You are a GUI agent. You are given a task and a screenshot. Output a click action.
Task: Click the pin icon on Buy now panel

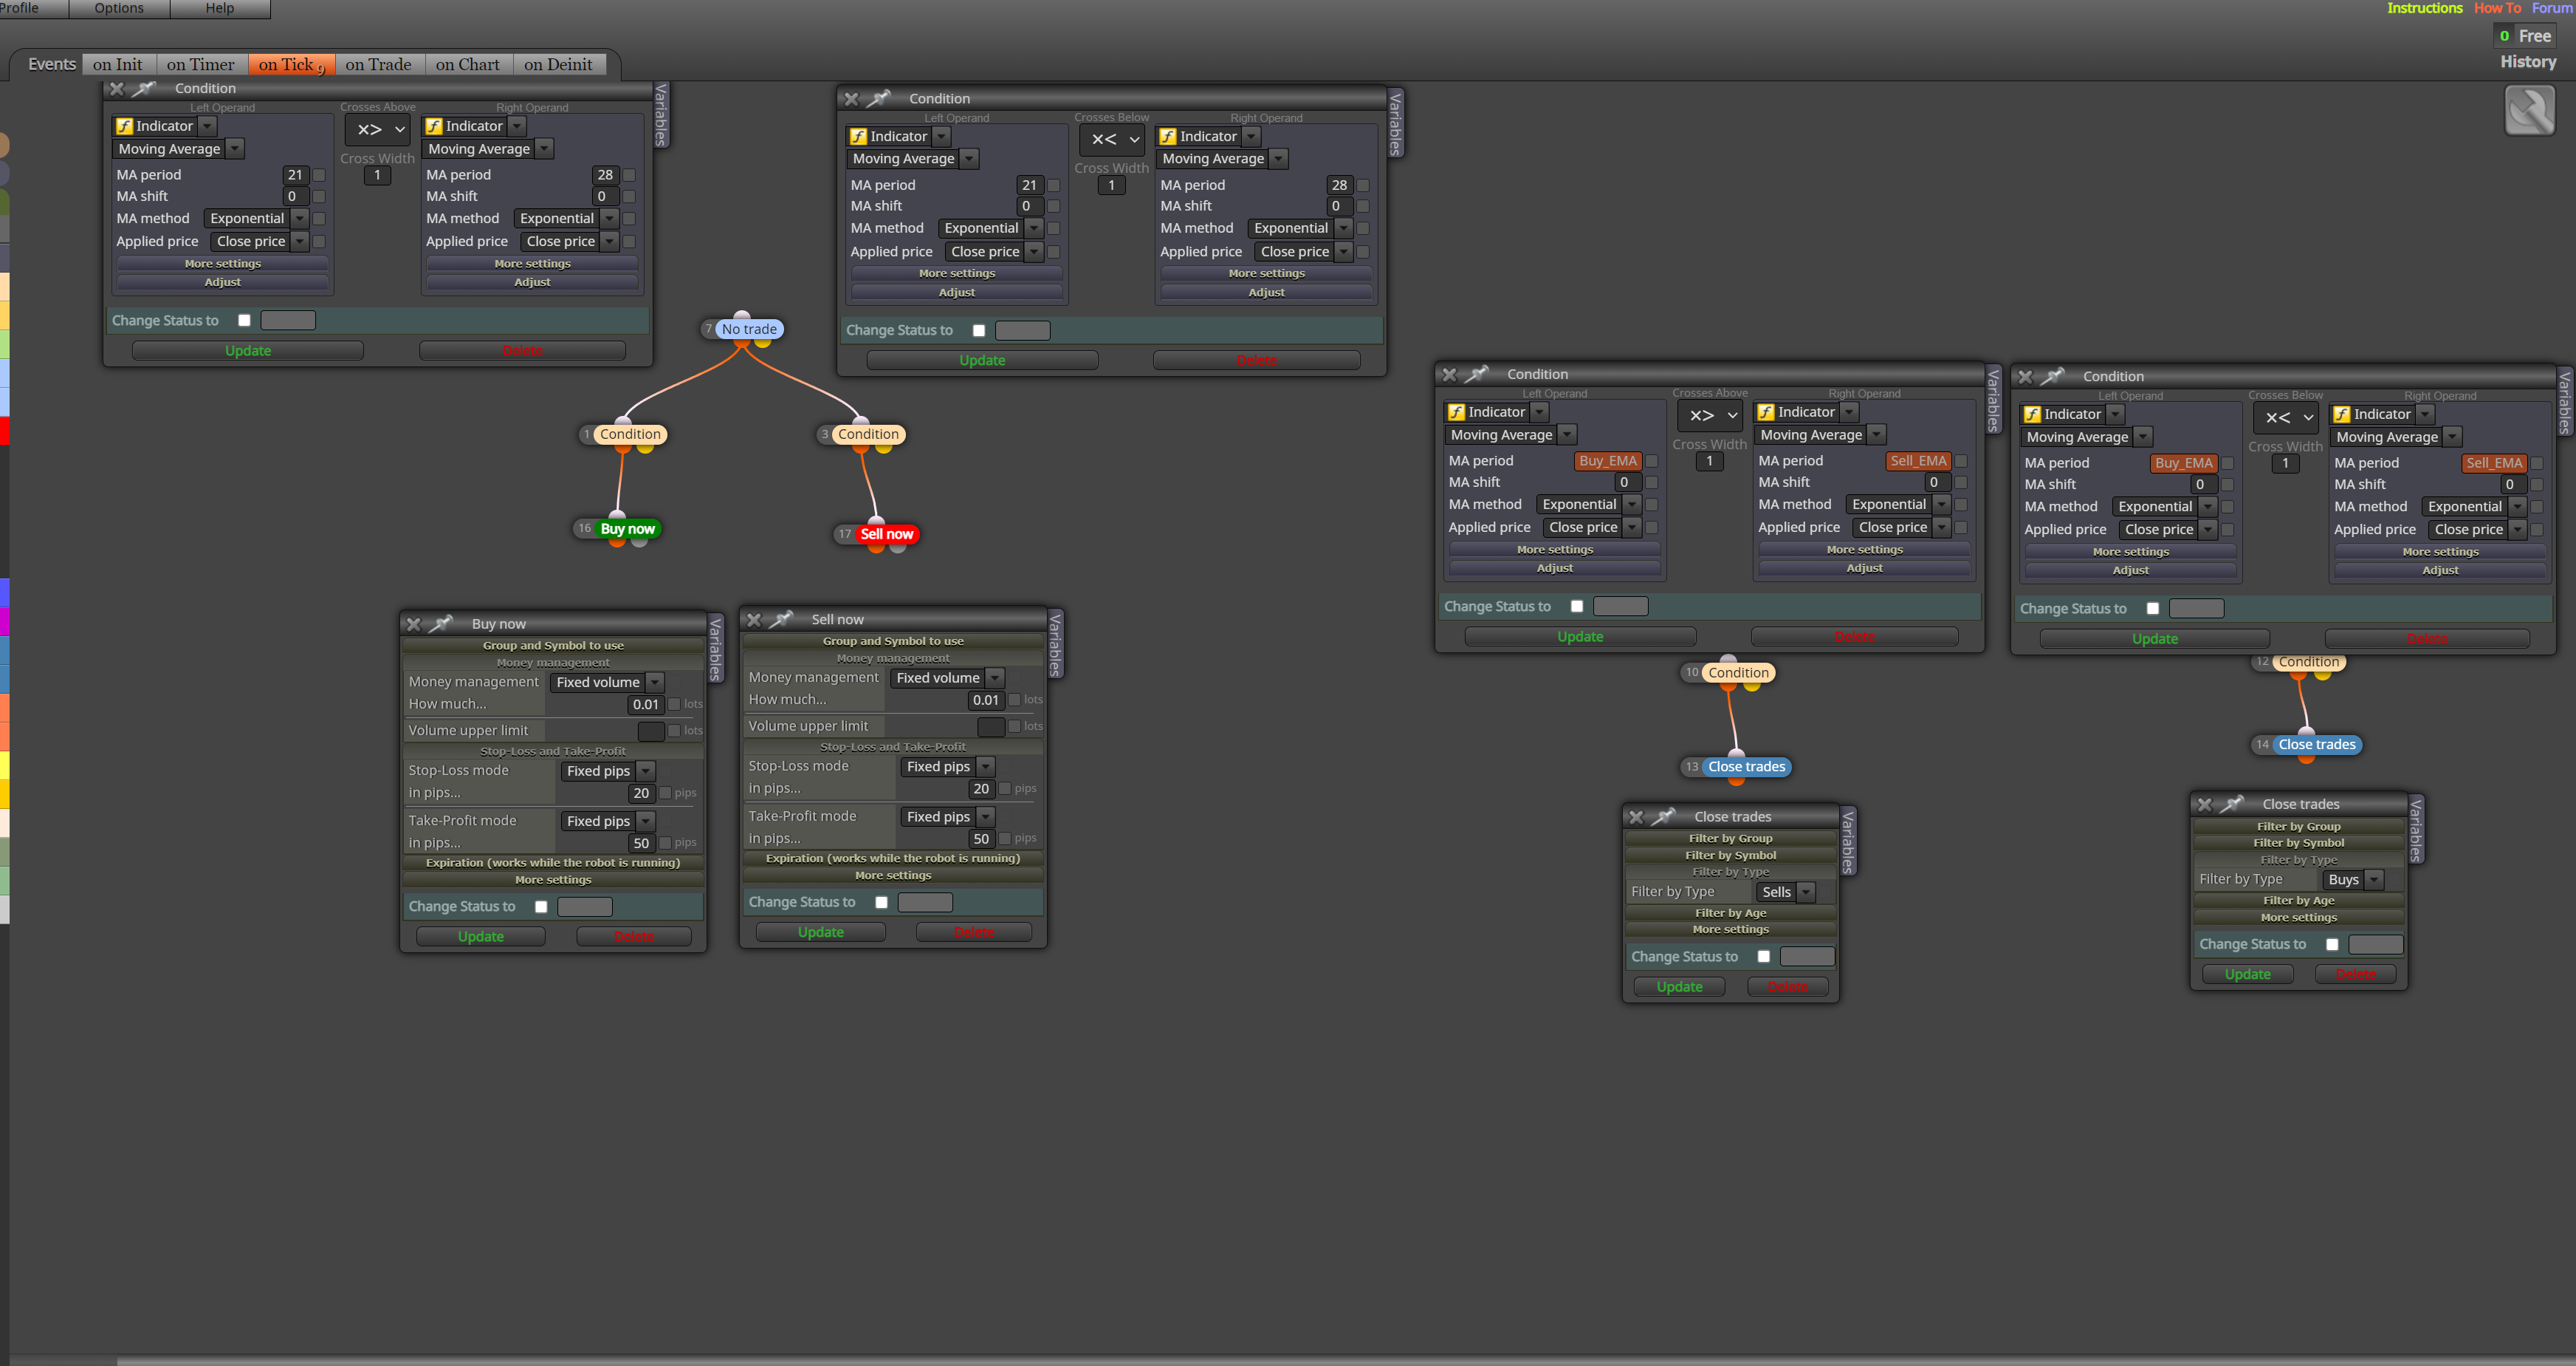click(x=441, y=624)
